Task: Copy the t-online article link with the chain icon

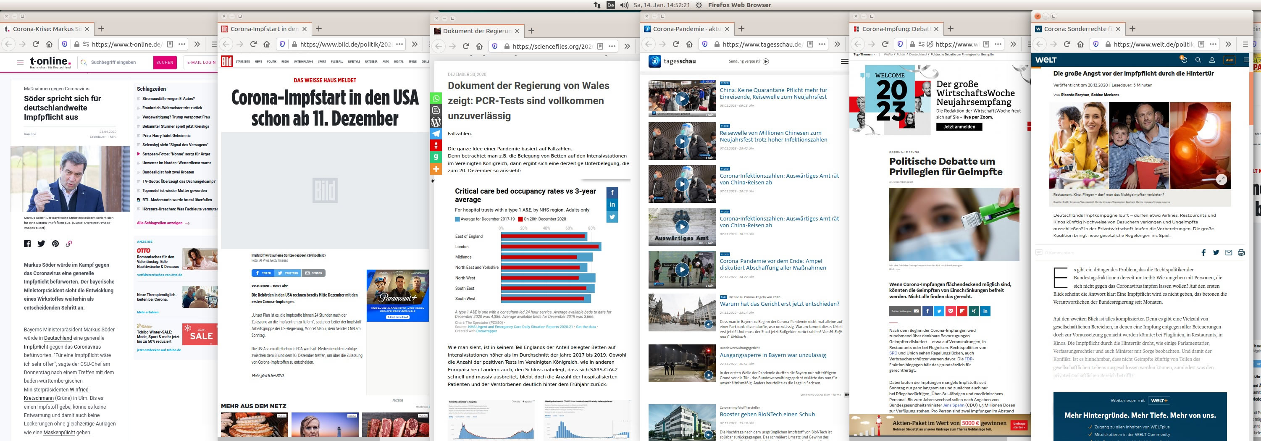Action: 69,244
